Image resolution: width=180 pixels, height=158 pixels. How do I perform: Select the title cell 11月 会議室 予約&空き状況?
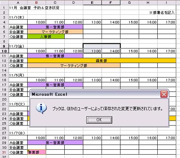click(x=34, y=8)
